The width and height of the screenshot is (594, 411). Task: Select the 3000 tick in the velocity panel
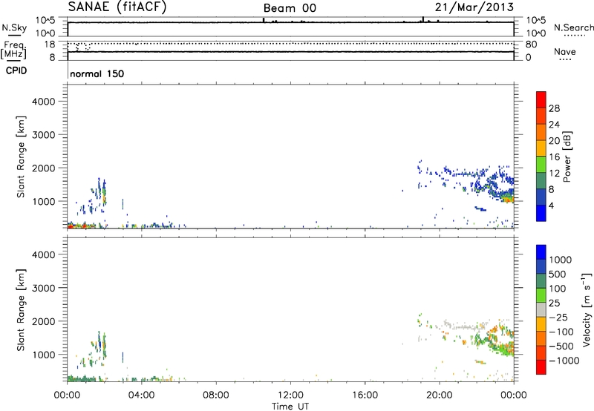pos(43,288)
